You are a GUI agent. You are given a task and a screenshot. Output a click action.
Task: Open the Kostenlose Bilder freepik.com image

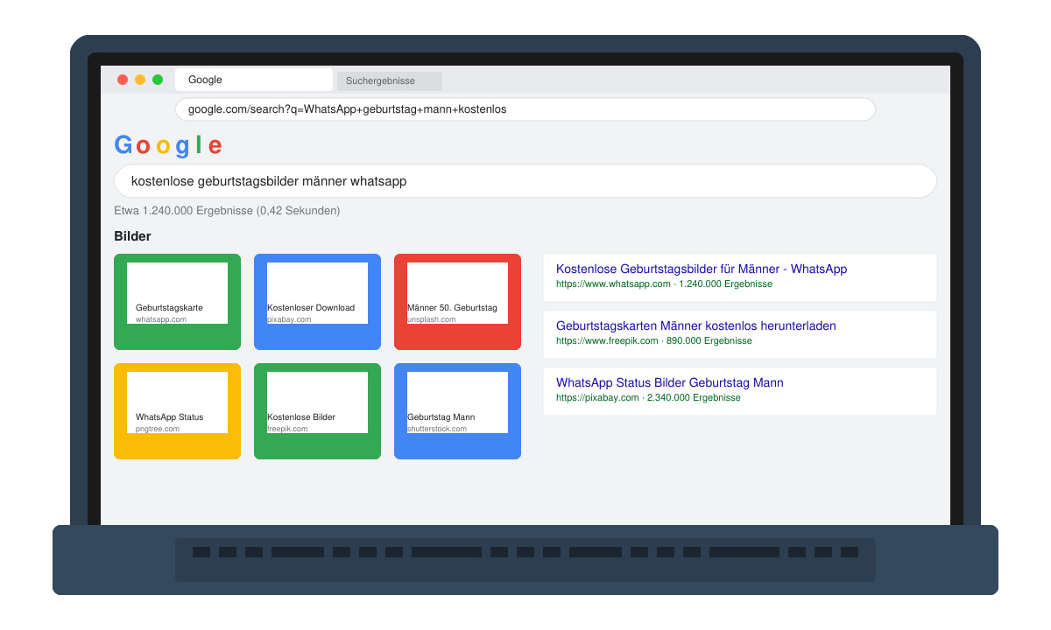pyautogui.click(x=317, y=411)
